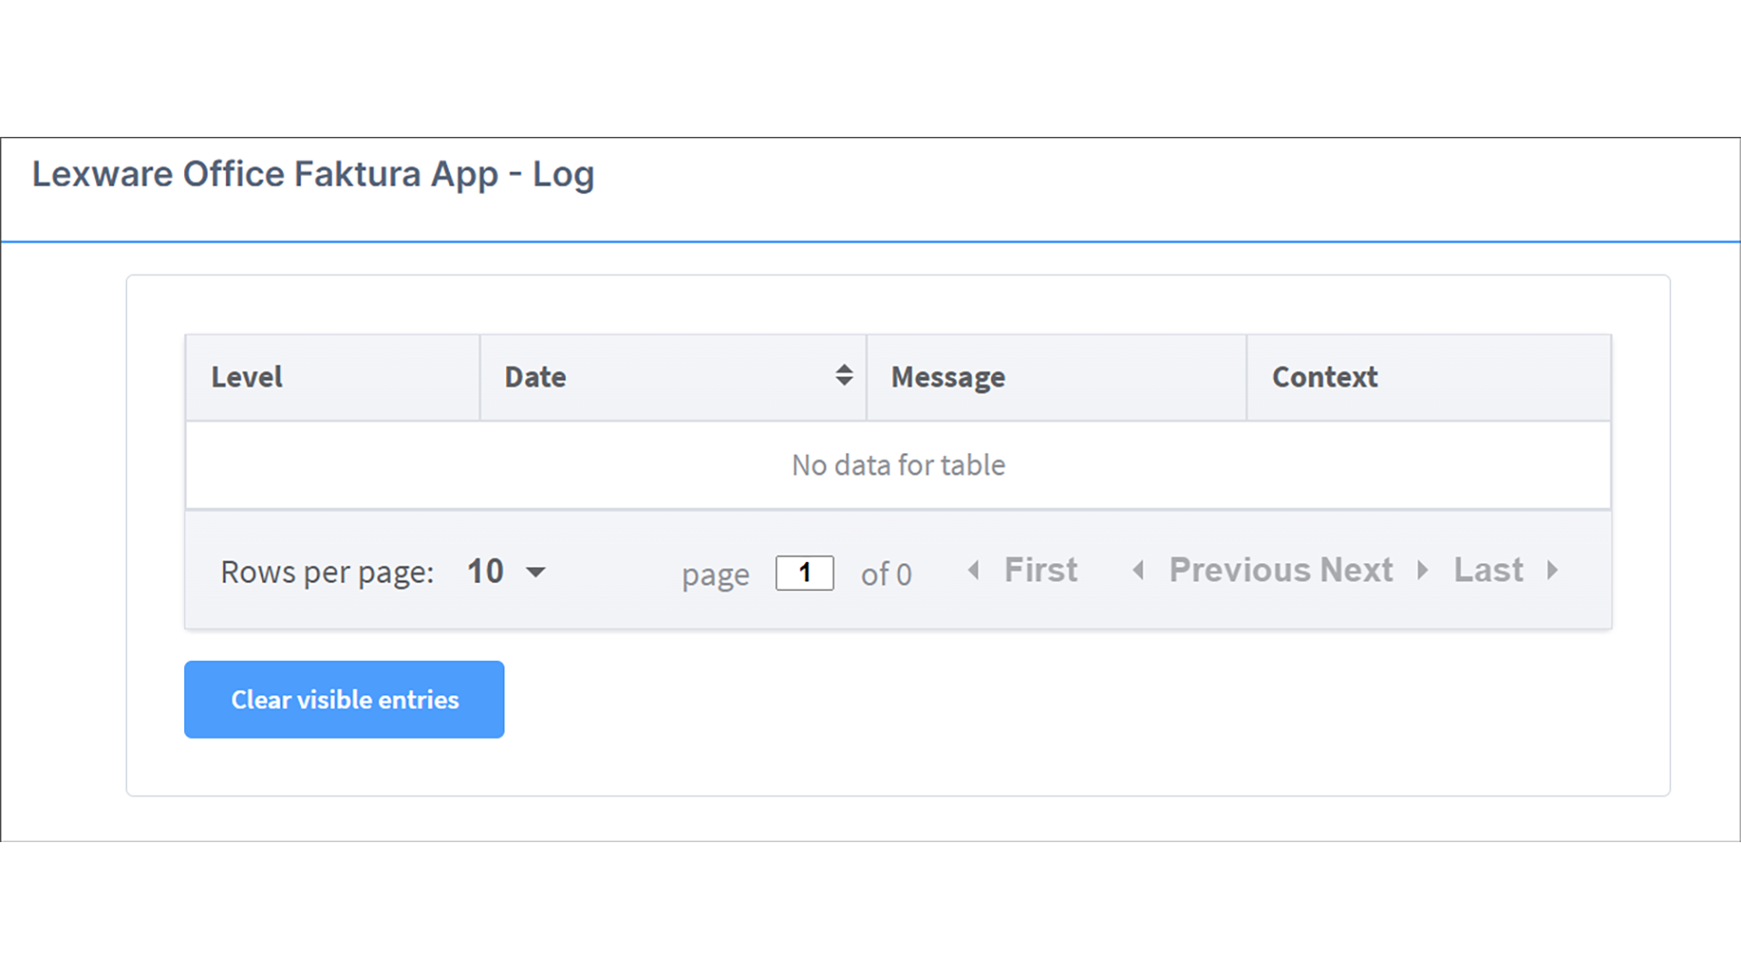This screenshot has height=979, width=1741.
Task: Focus the page number input field
Action: tap(804, 573)
